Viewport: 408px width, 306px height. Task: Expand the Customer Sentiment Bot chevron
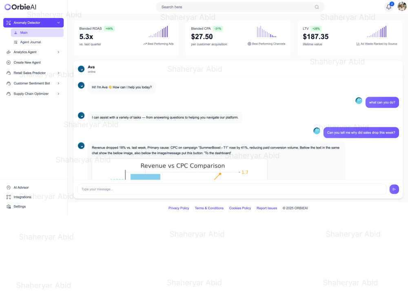[58, 83]
